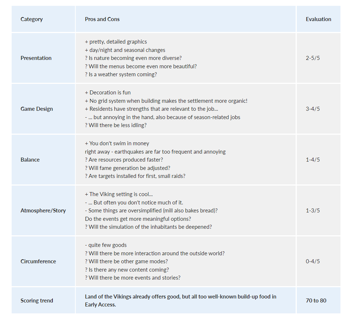Click the 'quite few goods' line
The height and width of the screenshot is (321, 351).
coord(106,245)
